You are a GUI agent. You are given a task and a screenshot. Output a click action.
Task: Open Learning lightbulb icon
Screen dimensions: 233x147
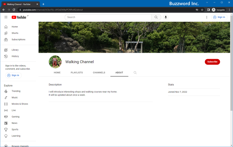point(6,136)
